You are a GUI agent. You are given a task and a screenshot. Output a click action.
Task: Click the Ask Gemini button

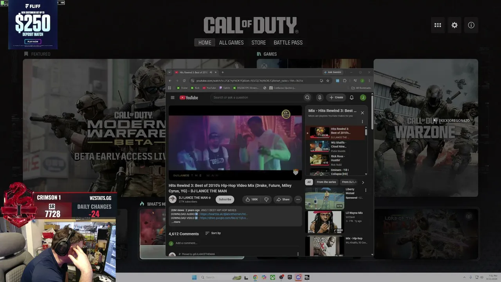pyautogui.click(x=333, y=72)
